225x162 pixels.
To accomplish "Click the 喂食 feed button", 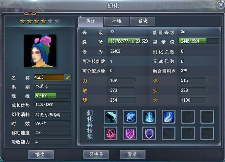I will [x=41, y=154].
